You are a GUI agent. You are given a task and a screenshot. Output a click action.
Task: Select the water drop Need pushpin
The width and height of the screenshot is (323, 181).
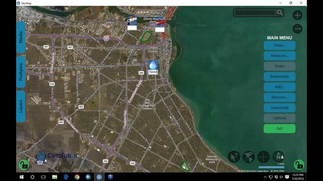(x=153, y=67)
